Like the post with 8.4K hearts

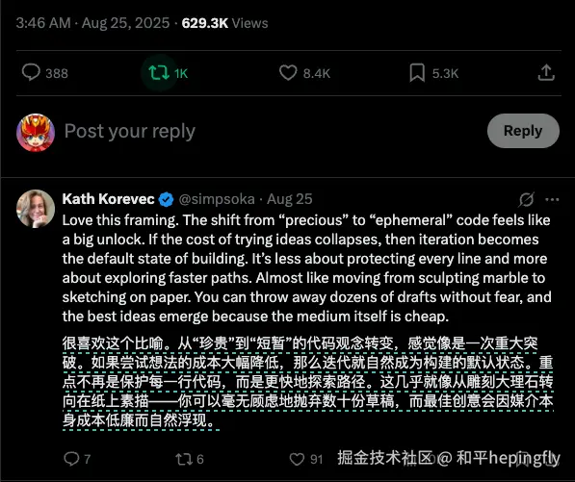(x=288, y=72)
